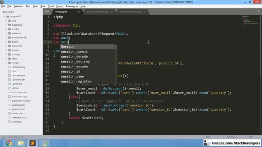Choose session_register from autocomplete list
Image resolution: width=262 pixels, height=147 pixels.
pyautogui.click(x=87, y=81)
